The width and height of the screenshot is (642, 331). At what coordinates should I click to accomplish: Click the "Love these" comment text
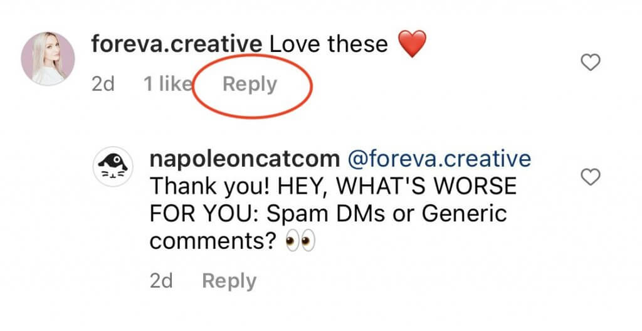(x=329, y=45)
